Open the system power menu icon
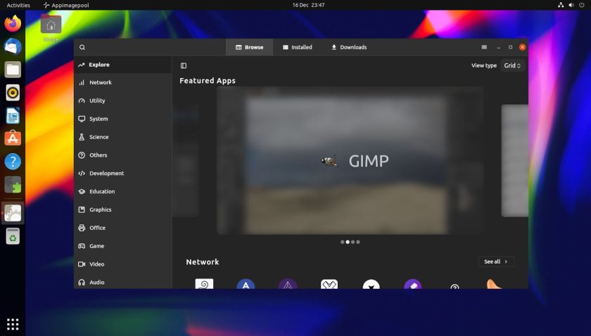 point(582,5)
